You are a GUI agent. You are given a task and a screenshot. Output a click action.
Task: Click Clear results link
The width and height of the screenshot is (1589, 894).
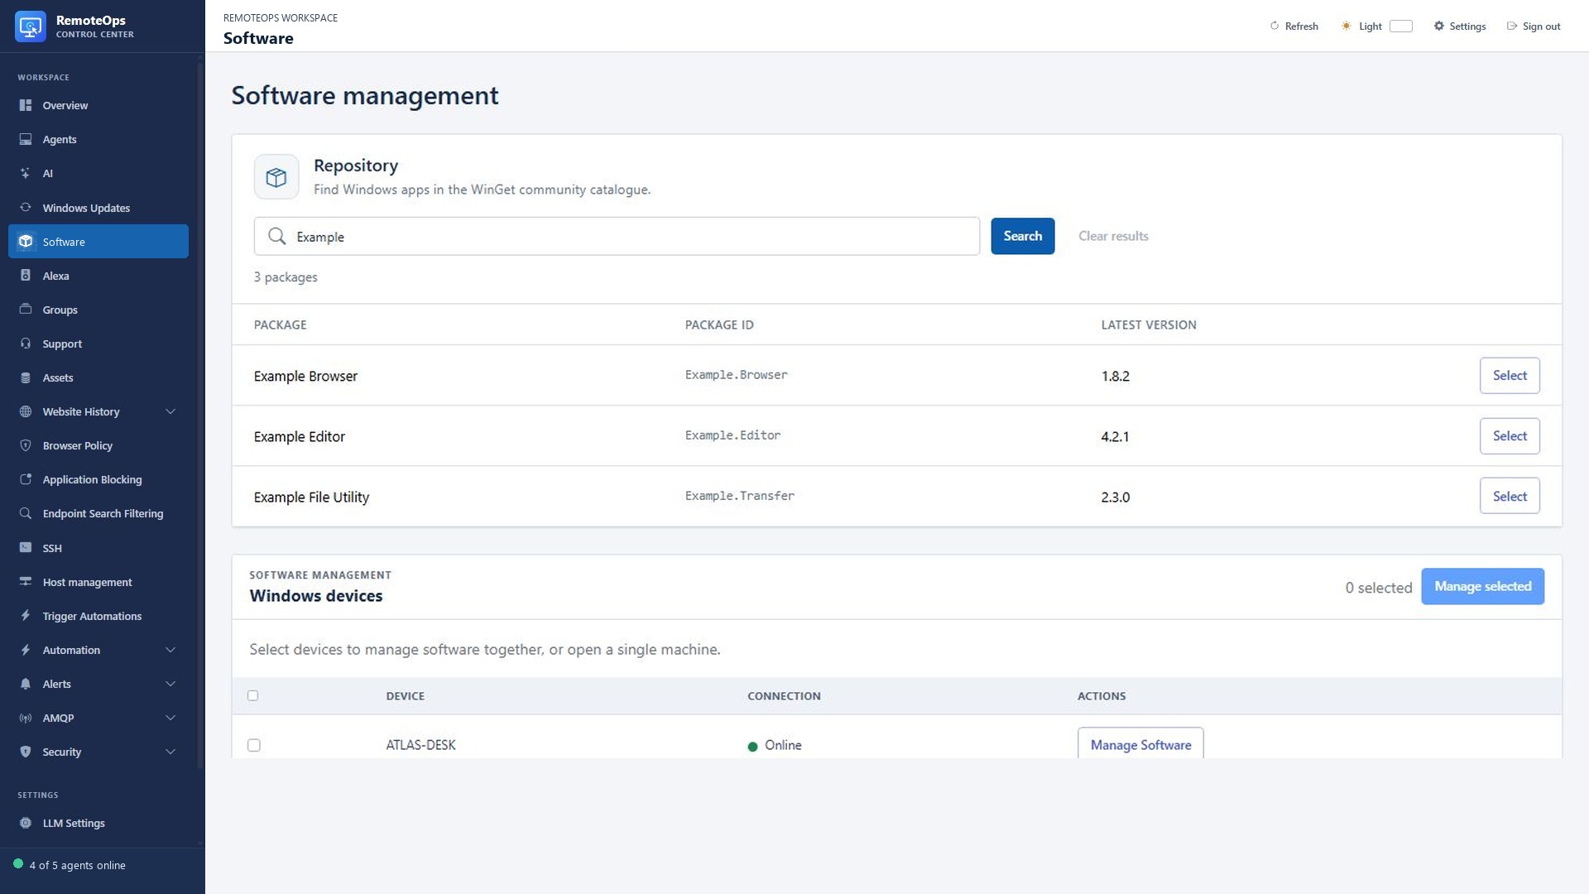1113,236
